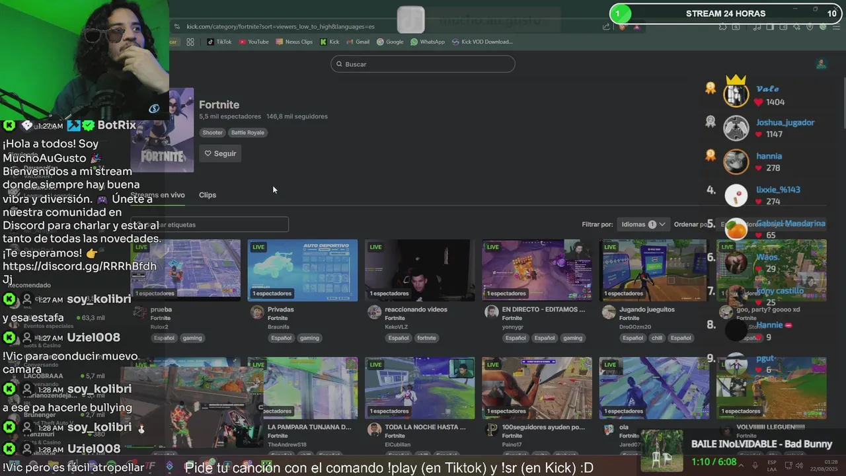Open the Brave Rewards triangle icon
This screenshot has width=846, height=476.
[x=636, y=26]
